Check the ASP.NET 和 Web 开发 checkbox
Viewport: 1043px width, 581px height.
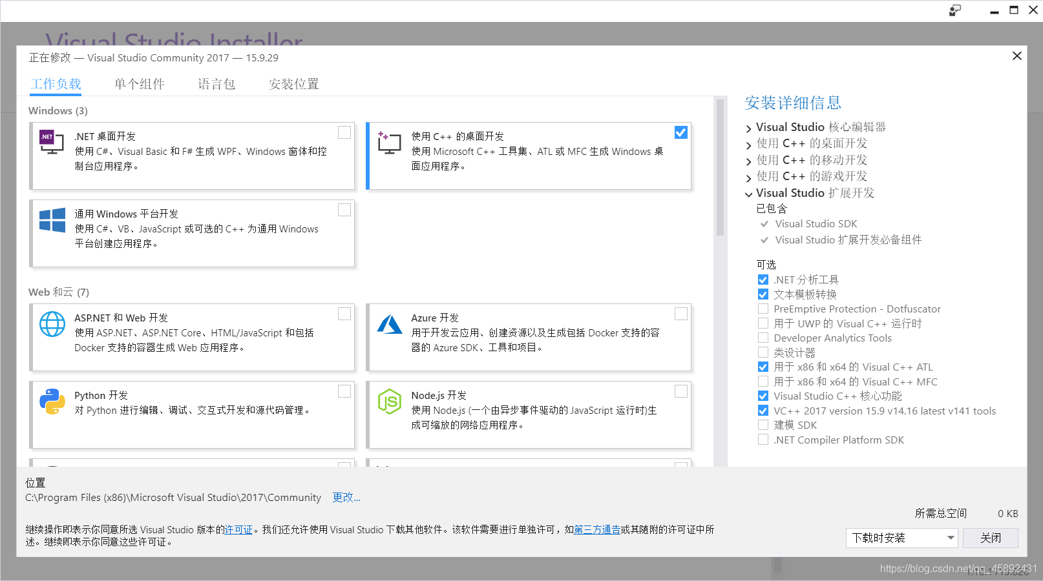pyautogui.click(x=344, y=314)
